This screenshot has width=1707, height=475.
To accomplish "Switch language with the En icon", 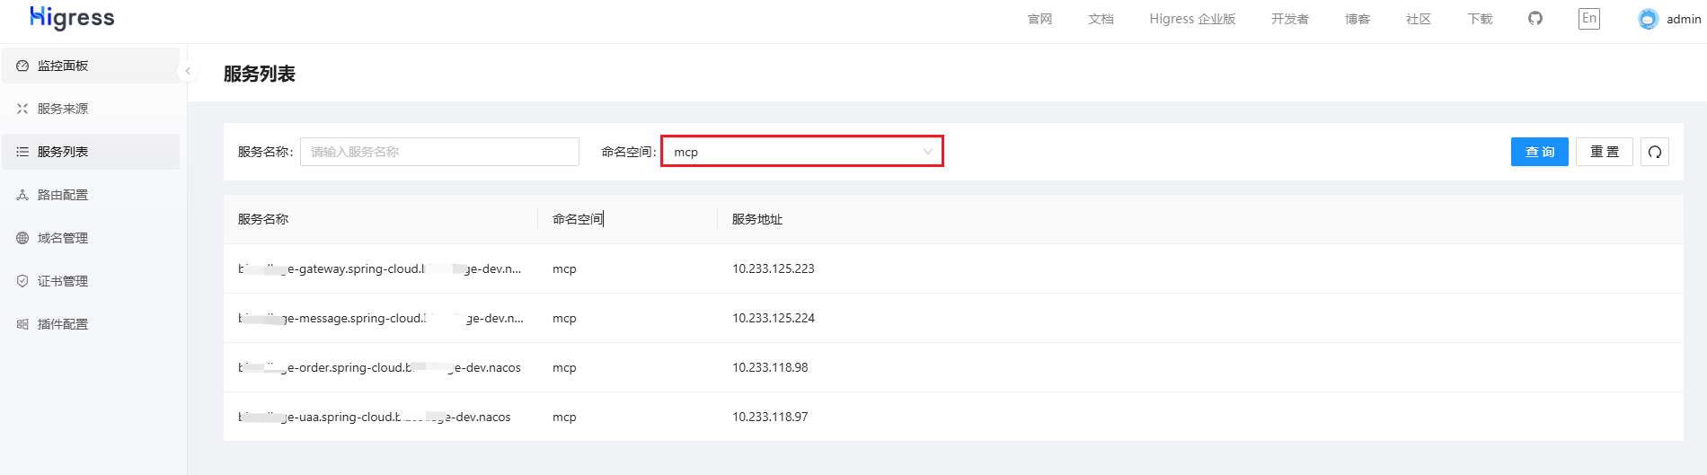I will 1588,19.
